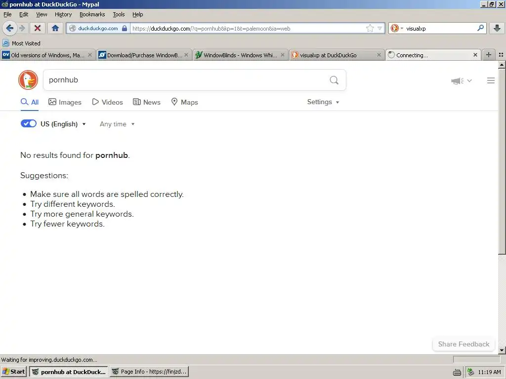Click the Share Feedback button
506x379 pixels.
pyautogui.click(x=464, y=344)
